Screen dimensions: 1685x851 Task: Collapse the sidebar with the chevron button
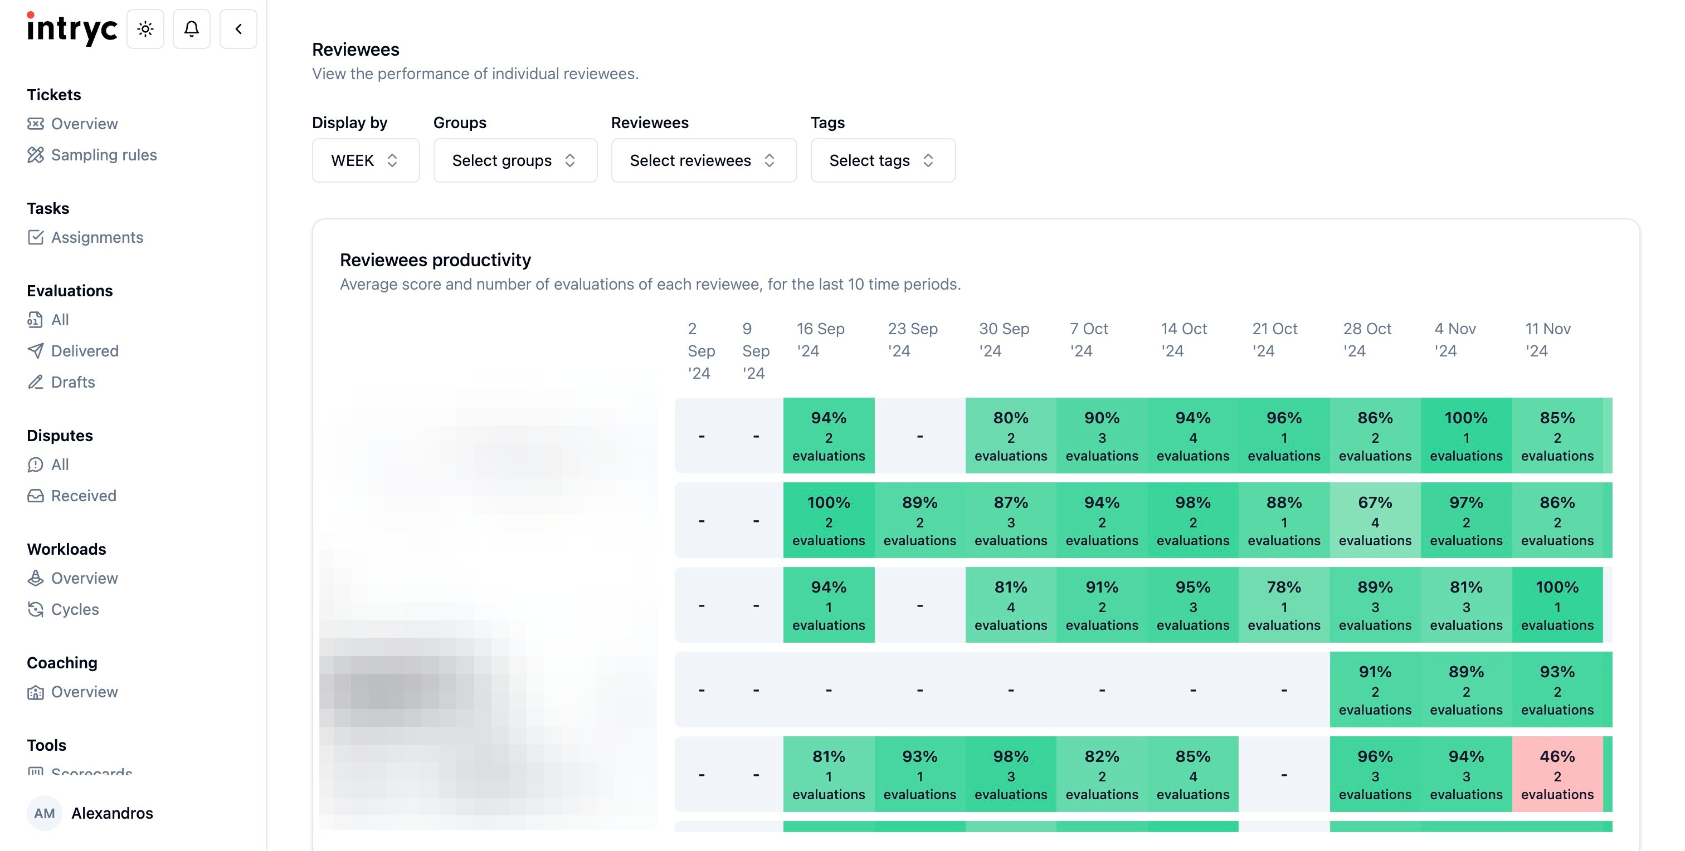(x=238, y=29)
